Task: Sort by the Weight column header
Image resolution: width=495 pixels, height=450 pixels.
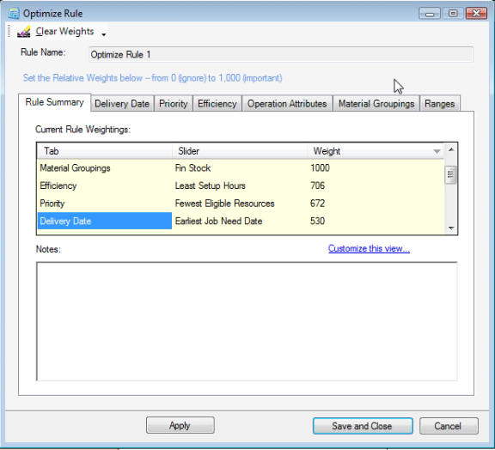Action: click(x=376, y=151)
